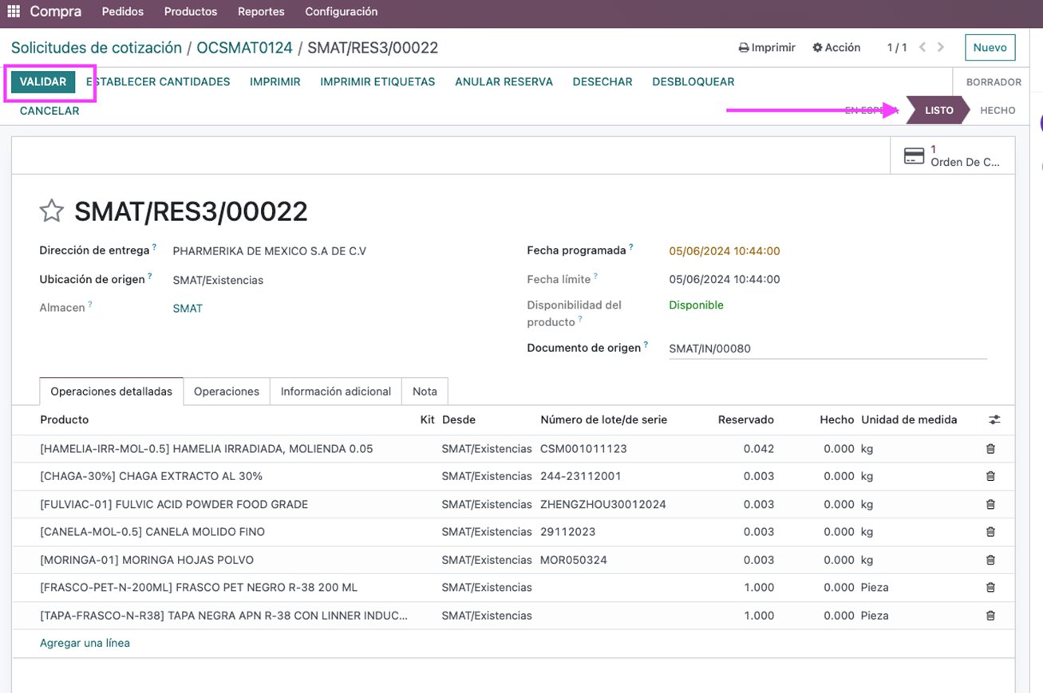The image size is (1043, 693).
Task: Click the VALIDAR button
Action: click(x=43, y=82)
